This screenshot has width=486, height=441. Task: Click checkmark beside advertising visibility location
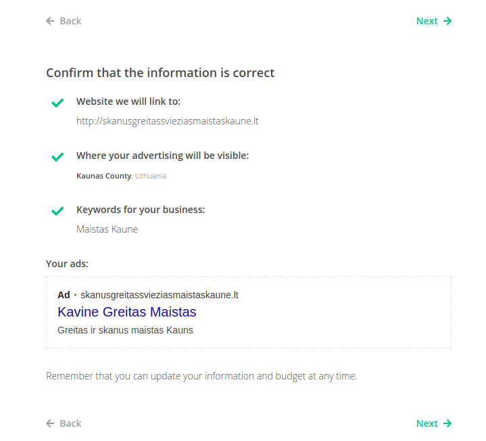click(x=57, y=157)
